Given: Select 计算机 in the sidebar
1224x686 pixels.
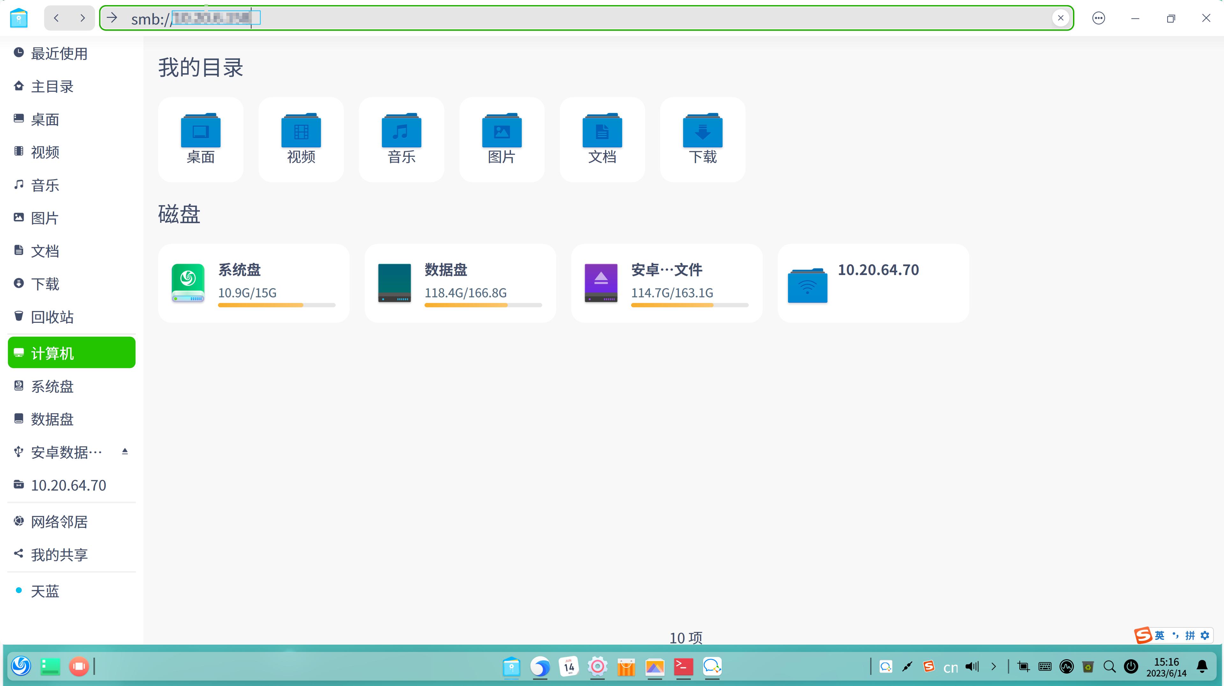Looking at the screenshot, I should pyautogui.click(x=71, y=352).
